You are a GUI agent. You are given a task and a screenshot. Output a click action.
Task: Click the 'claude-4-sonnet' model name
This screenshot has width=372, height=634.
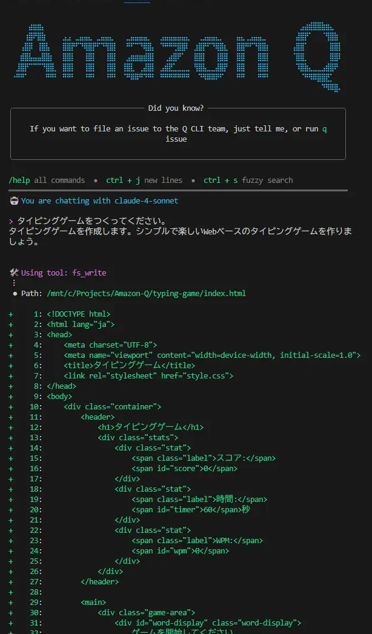point(147,200)
